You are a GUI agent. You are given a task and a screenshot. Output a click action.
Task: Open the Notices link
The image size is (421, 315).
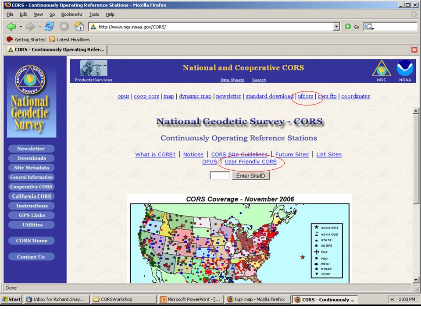pyautogui.click(x=193, y=154)
